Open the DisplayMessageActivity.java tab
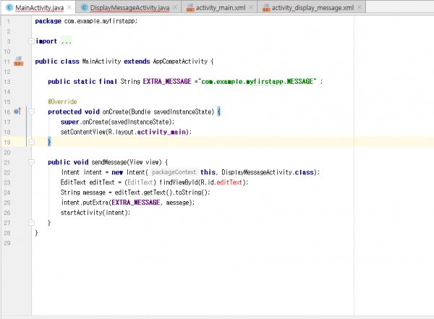Screen dimensions: 434x319 coord(129,8)
